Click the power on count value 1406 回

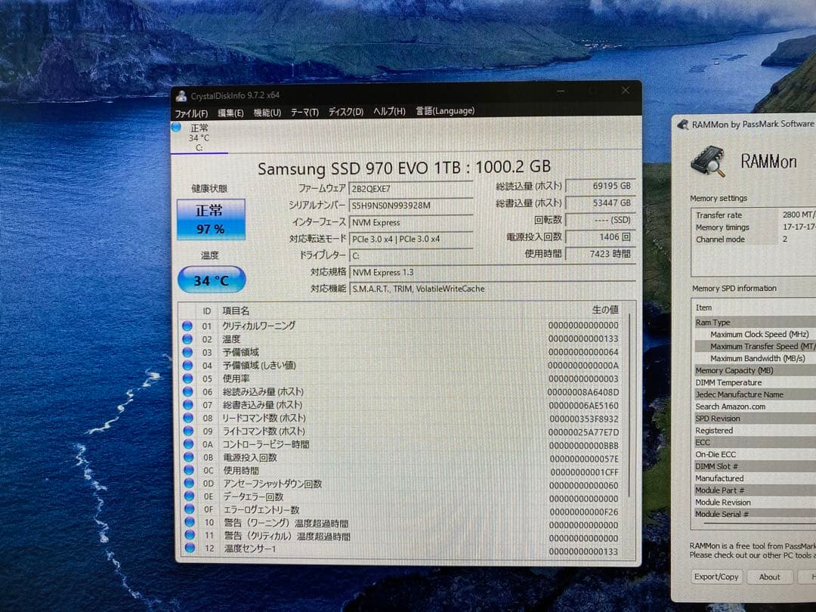(600, 236)
